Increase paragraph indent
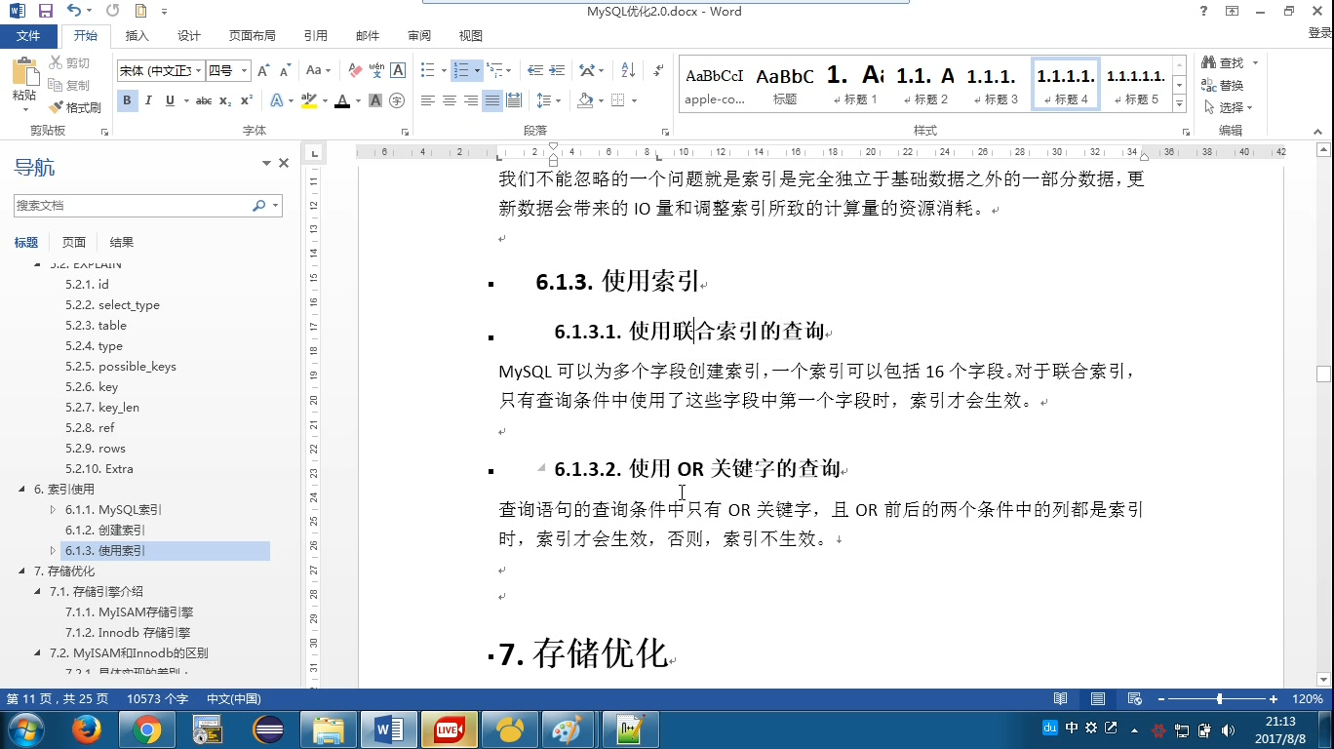 [557, 70]
